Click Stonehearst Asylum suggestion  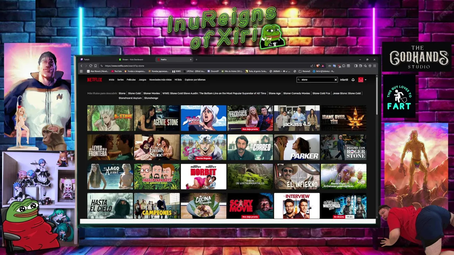point(130,98)
